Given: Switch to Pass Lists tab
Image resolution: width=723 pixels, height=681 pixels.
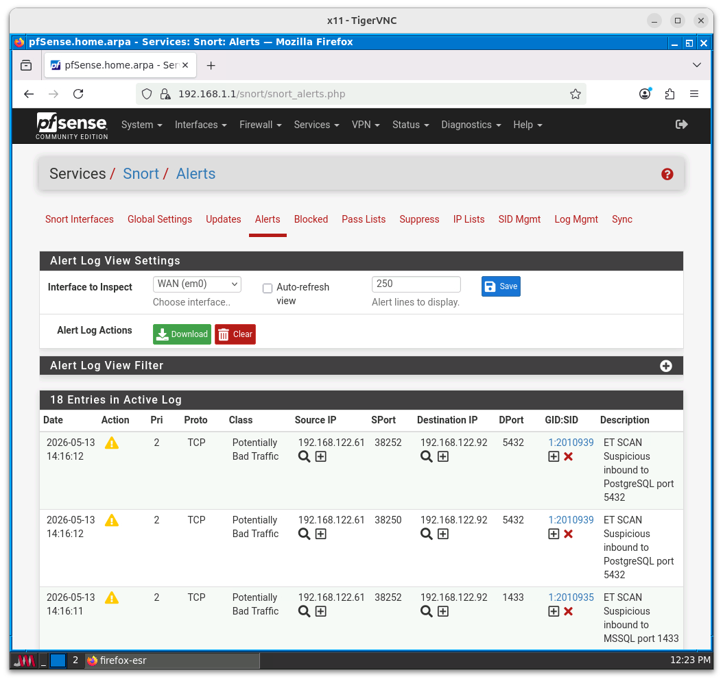Looking at the screenshot, I should [364, 219].
